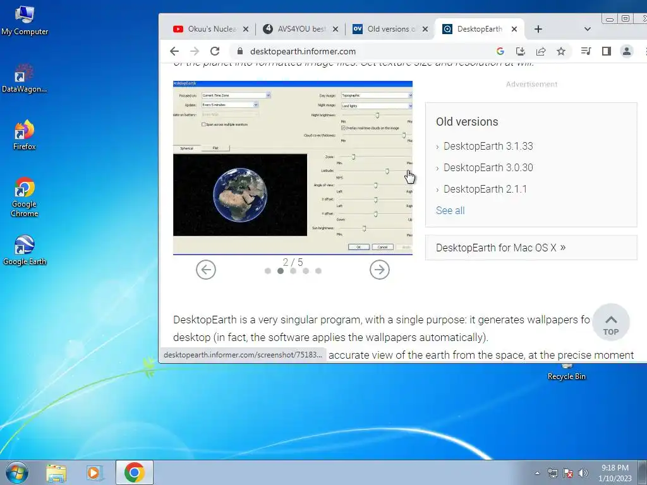The image size is (647, 485).
Task: Close the Okuu's Nuclear tab
Action: pyautogui.click(x=246, y=29)
